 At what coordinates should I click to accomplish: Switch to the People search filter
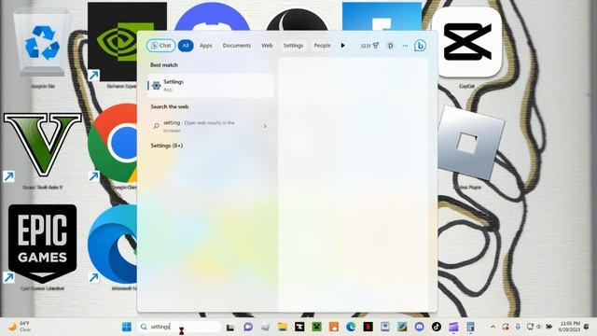pyautogui.click(x=322, y=46)
